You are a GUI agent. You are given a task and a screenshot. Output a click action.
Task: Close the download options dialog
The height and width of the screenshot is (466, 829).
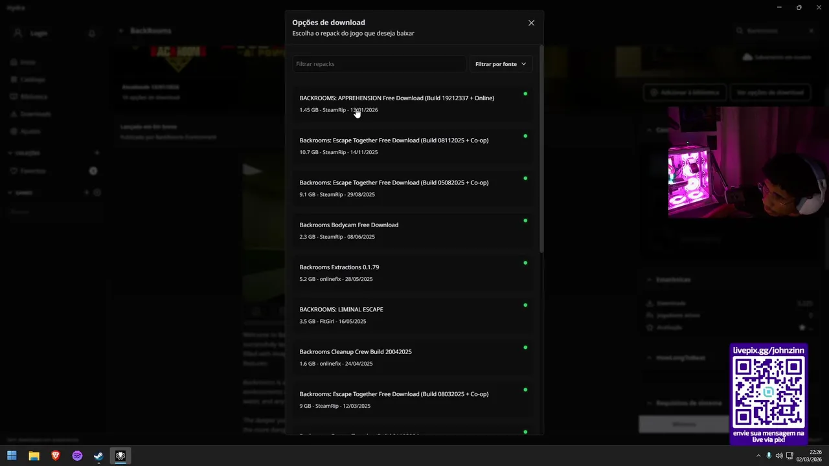[x=531, y=23]
